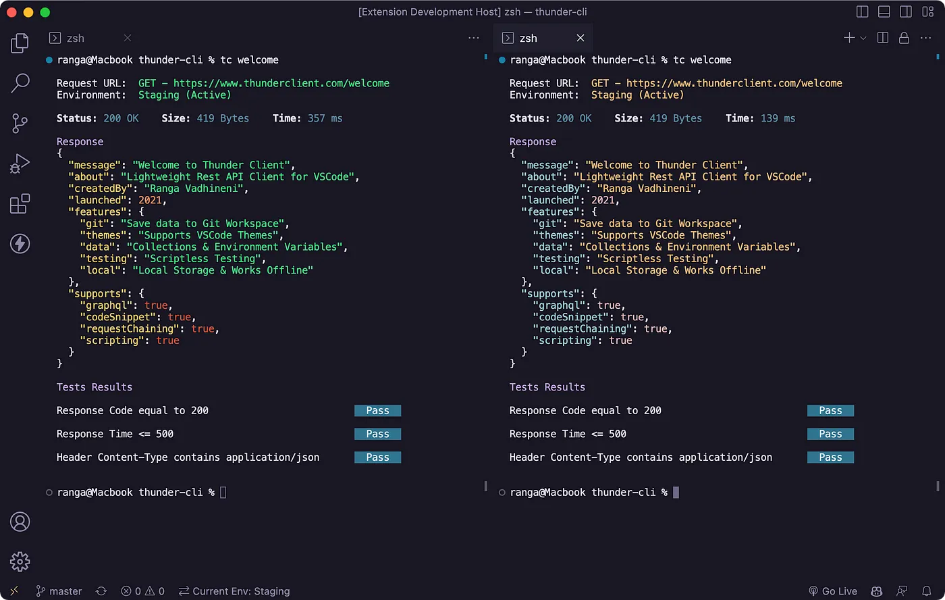Click Current Env: Staging in status bar
The width and height of the screenshot is (945, 600).
[x=234, y=591]
